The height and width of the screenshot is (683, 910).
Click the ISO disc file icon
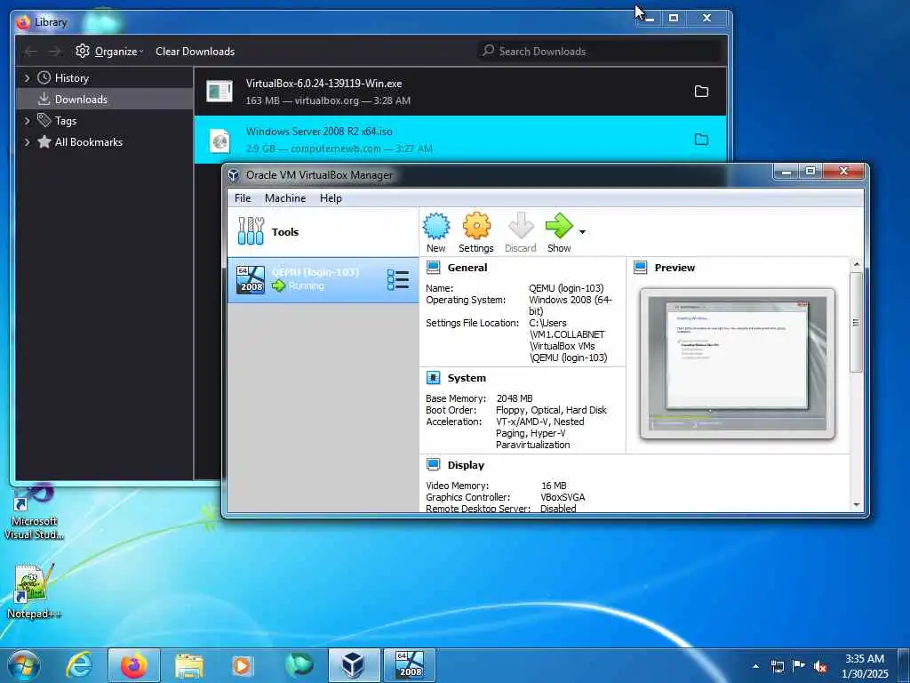[220, 140]
